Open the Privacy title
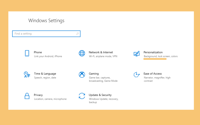The image size is (200, 125). (38, 95)
